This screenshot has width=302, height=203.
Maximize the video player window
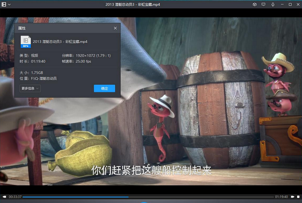(x=290, y=4)
